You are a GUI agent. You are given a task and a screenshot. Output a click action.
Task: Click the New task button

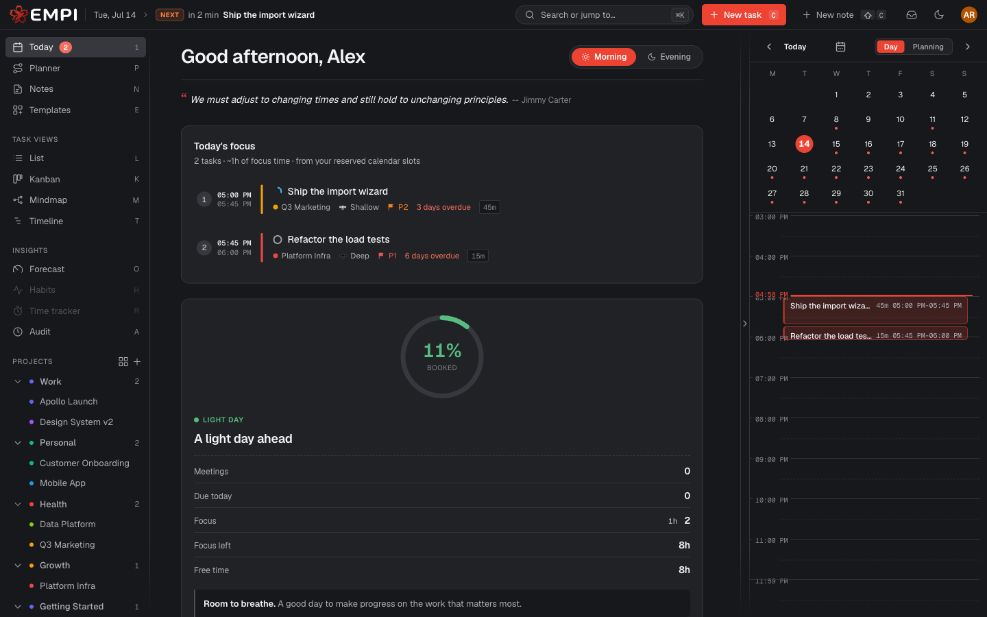[744, 14]
